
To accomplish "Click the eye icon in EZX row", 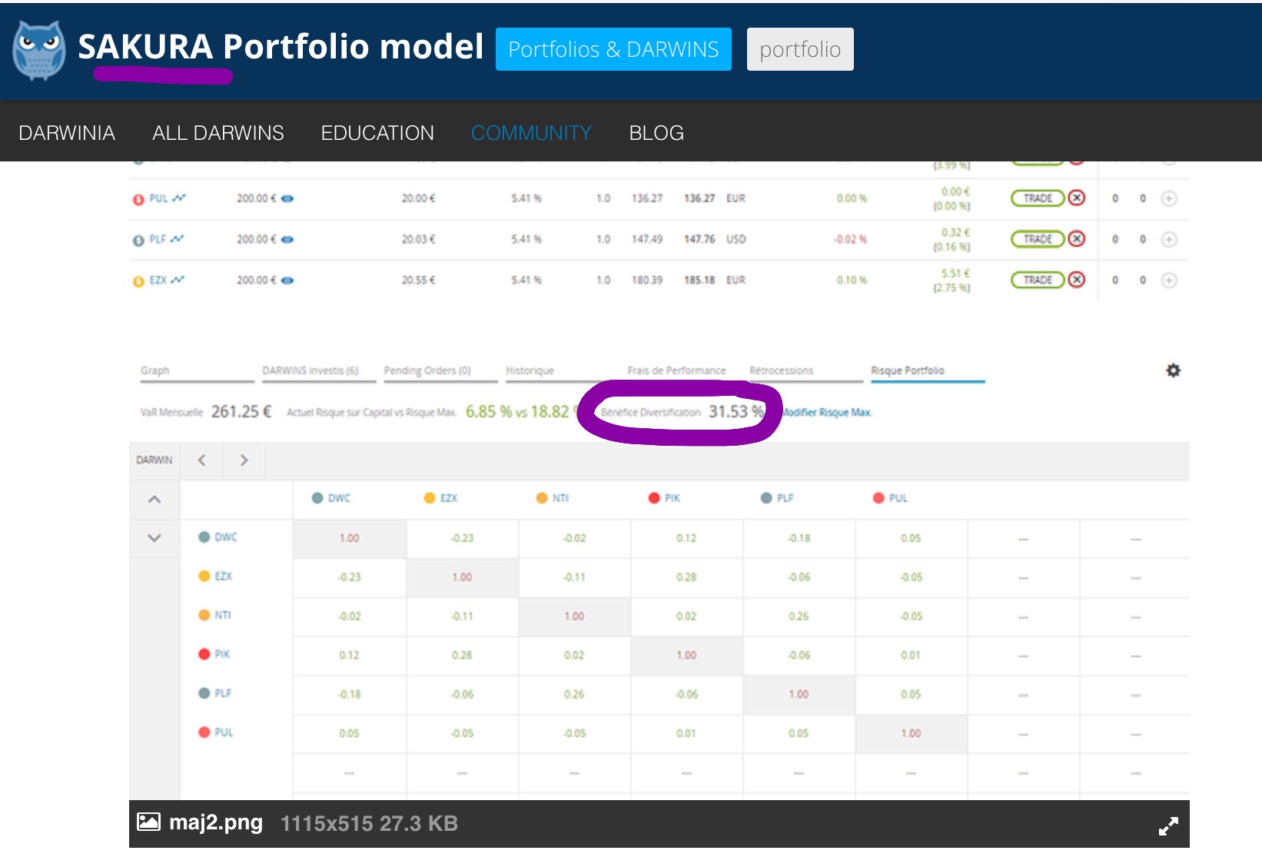I will click(287, 280).
